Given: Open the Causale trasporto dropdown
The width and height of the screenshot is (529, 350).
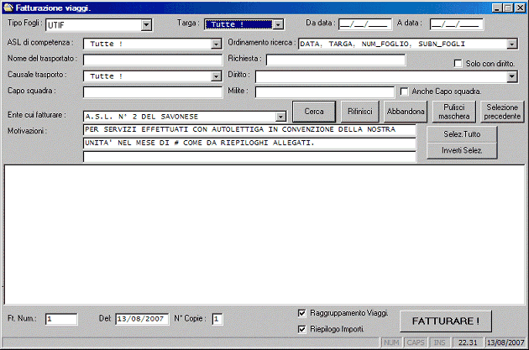Looking at the screenshot, I should (216, 76).
